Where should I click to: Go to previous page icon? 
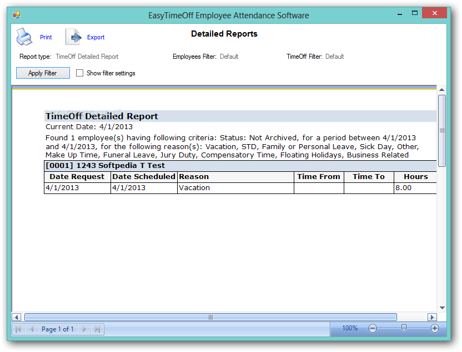pyautogui.click(x=32, y=329)
